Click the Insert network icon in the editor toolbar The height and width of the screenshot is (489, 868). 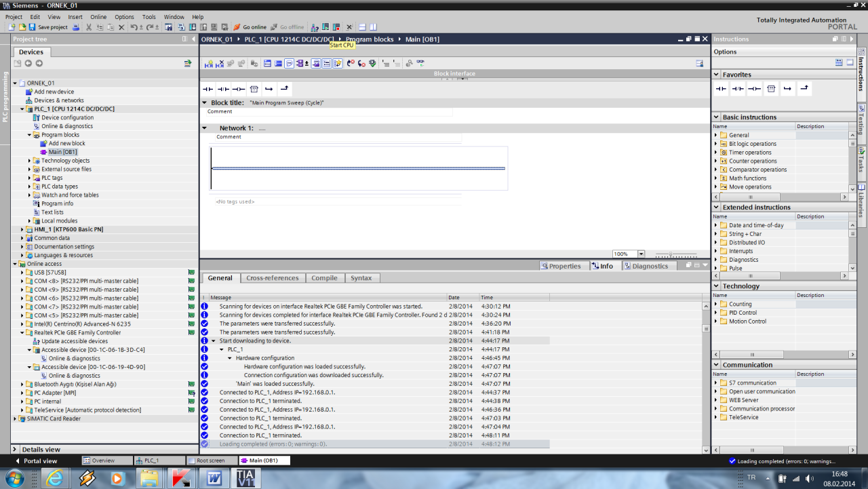pos(209,63)
